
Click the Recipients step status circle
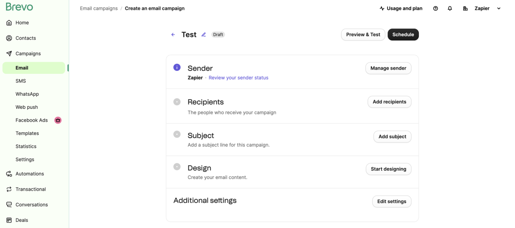click(x=177, y=102)
